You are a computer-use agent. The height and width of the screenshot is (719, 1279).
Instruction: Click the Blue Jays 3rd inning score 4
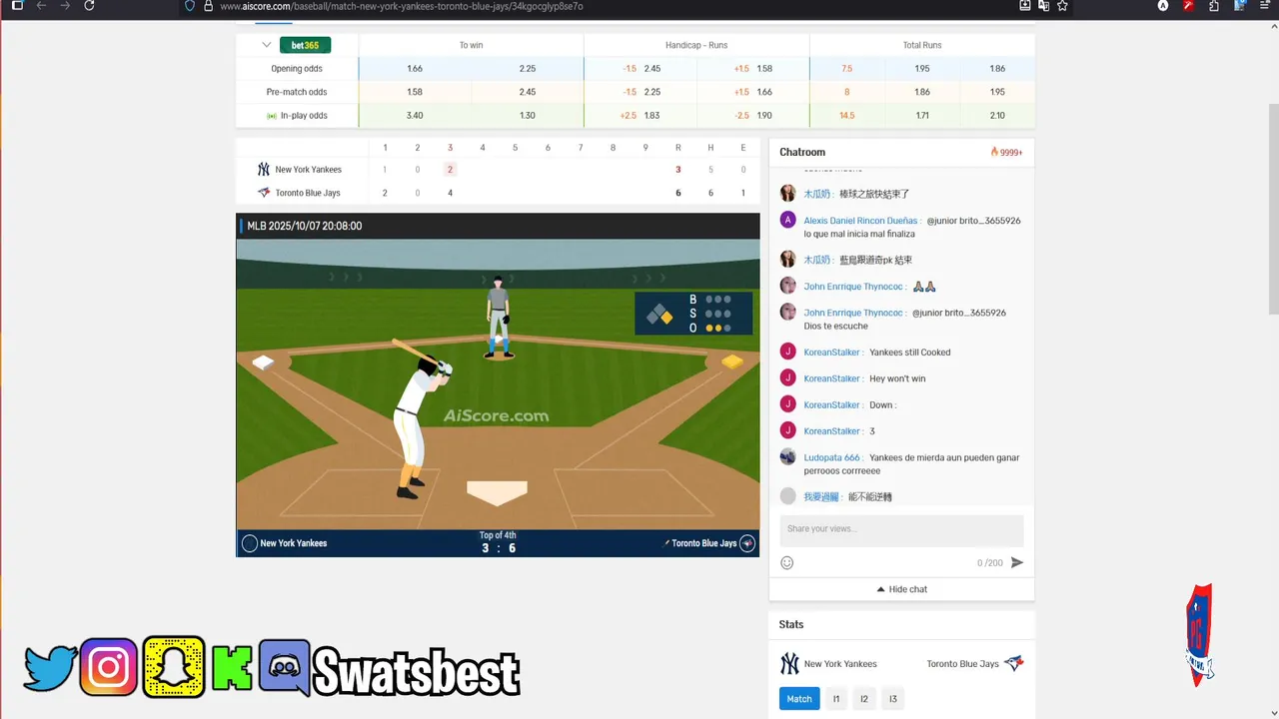[451, 193]
